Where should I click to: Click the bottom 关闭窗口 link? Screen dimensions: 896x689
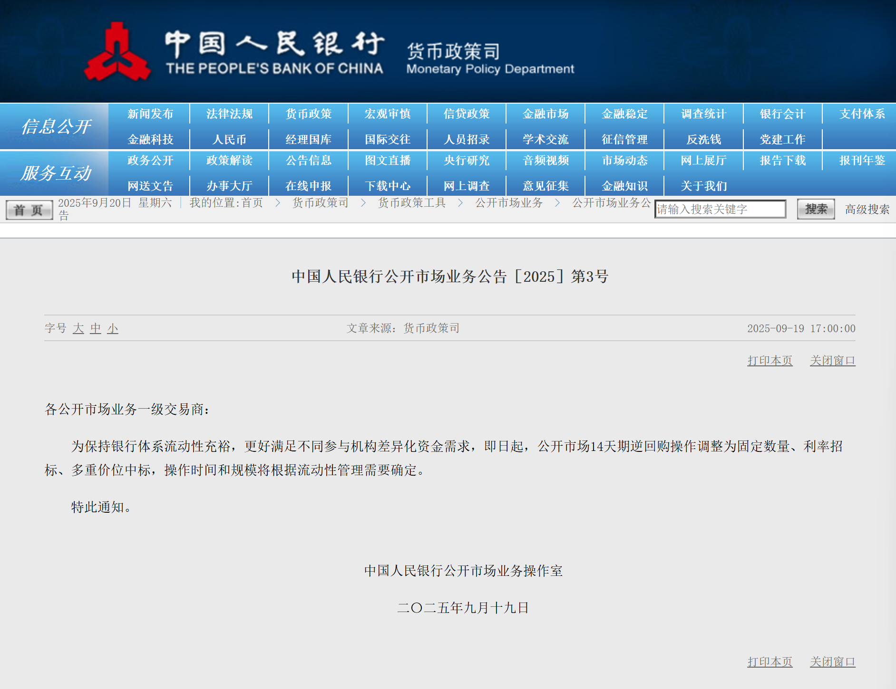point(832,662)
